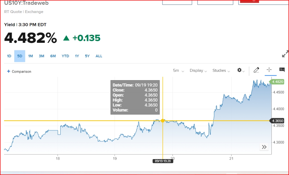Click the yellow crosshair data point
The width and height of the screenshot is (289, 175).
click(162, 121)
